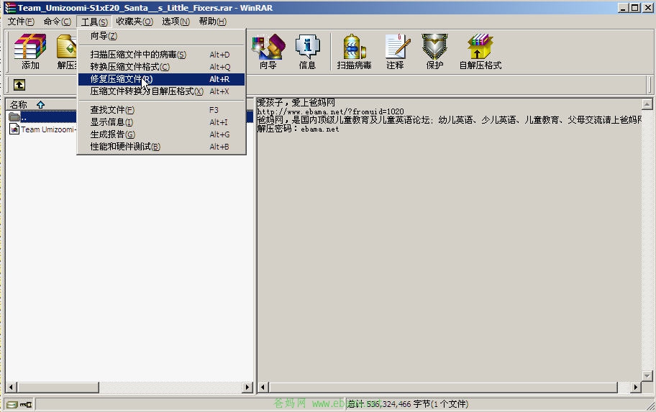Select the parent folder '..' row

[x=42, y=117]
